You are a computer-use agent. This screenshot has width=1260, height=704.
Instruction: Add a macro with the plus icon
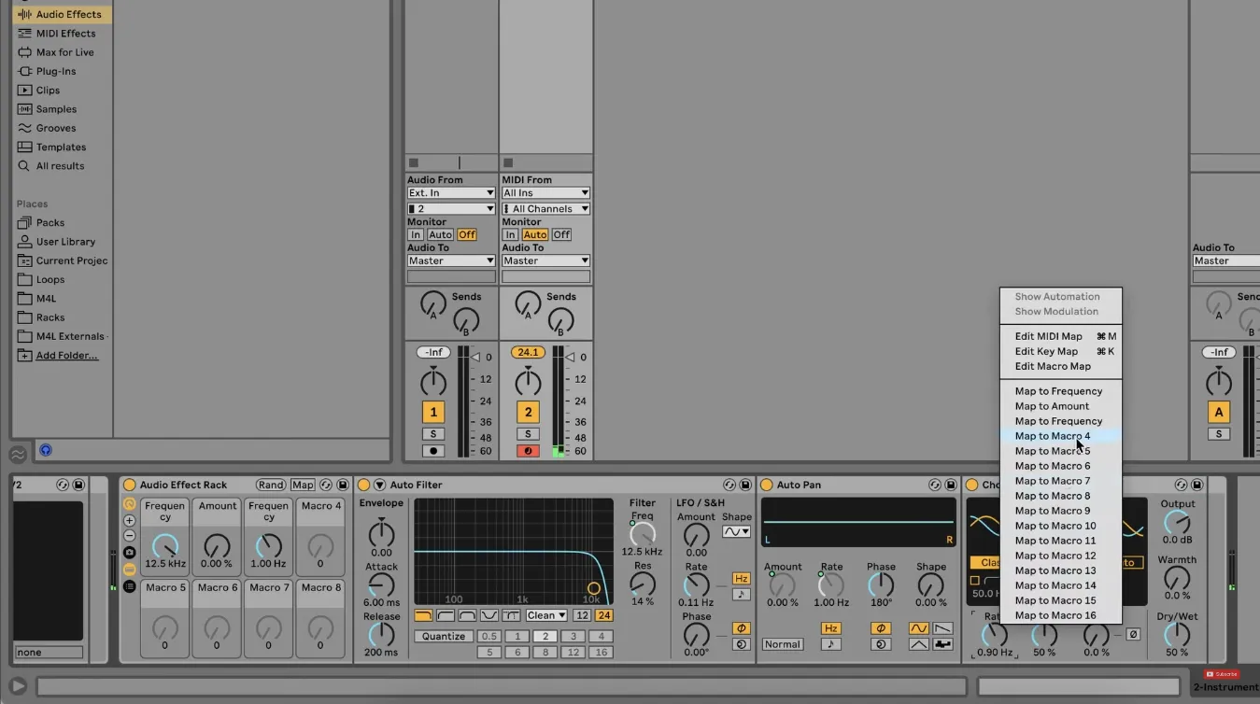(x=129, y=520)
